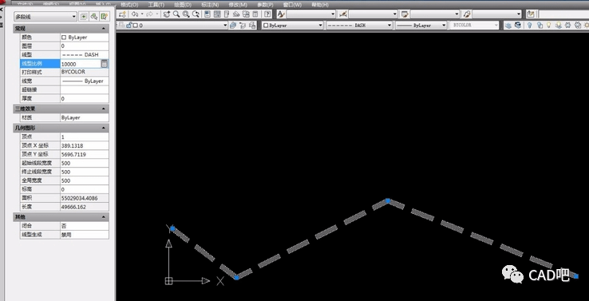This screenshot has width=589, height=301.
Task: Collapse the 其他 section
Action: 103,217
